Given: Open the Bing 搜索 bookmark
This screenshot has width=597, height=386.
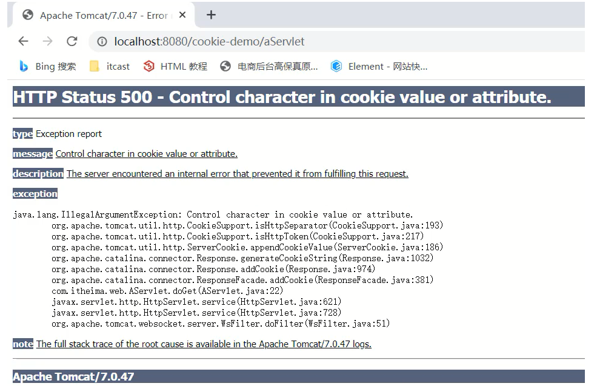Looking at the screenshot, I should tap(48, 66).
